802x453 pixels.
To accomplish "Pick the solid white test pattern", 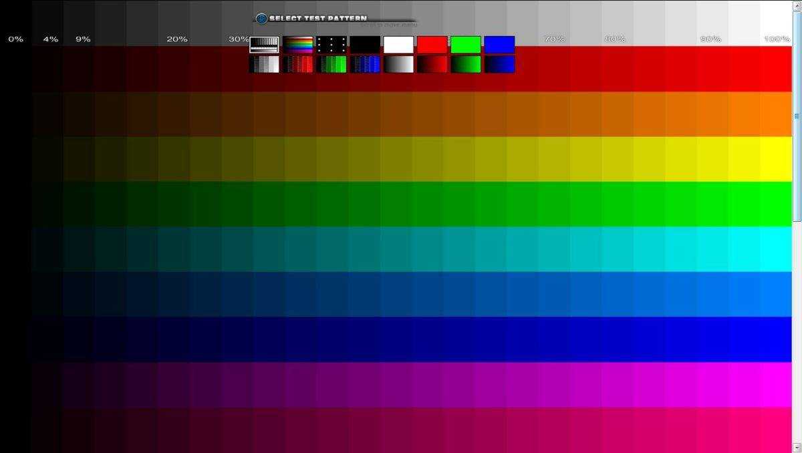I will coord(398,45).
